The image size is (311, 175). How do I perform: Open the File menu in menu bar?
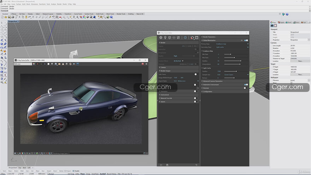coord(1,4)
